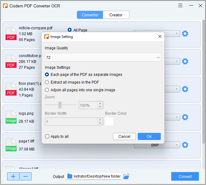Open settings gear for Ariticle-compare.pdf
The width and height of the screenshot is (206, 185).
(x=185, y=34)
